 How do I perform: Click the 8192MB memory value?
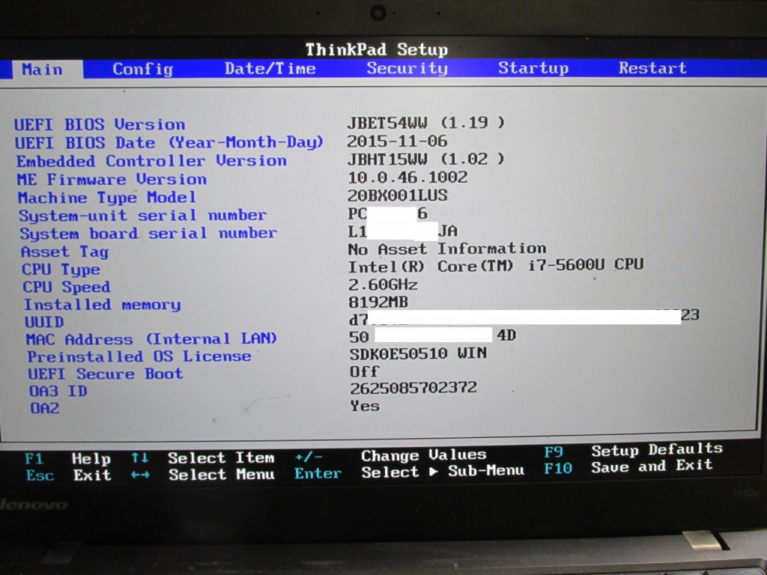378,302
